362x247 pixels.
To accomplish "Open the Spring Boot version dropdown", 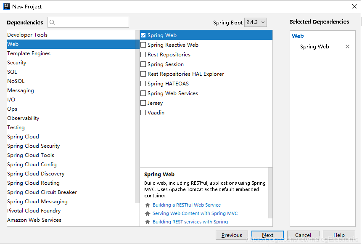I will click(256, 22).
